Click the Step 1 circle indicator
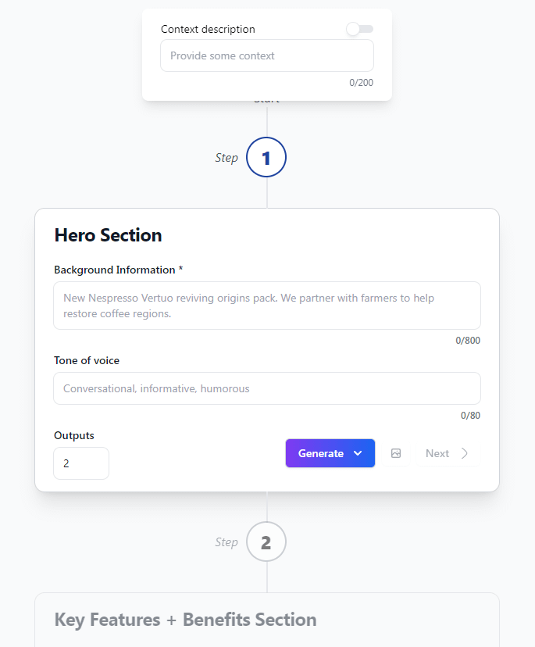The image size is (535, 647). [266, 157]
